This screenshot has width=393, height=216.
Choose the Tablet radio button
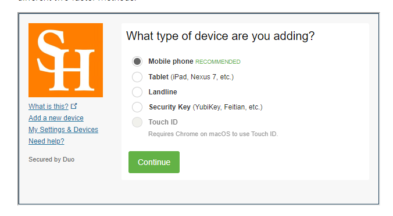click(137, 77)
